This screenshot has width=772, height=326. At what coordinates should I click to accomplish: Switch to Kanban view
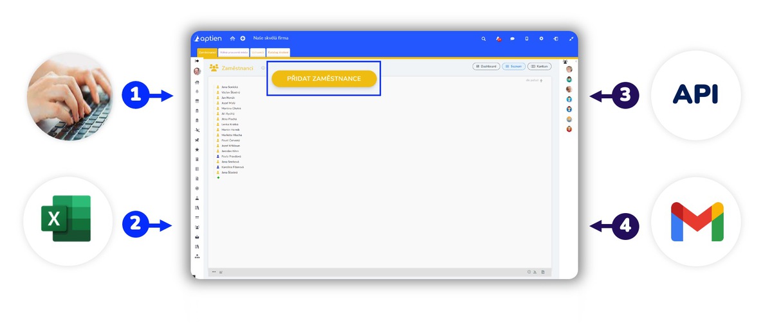click(539, 66)
